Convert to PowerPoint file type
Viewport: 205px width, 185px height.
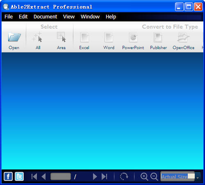coord(133,37)
